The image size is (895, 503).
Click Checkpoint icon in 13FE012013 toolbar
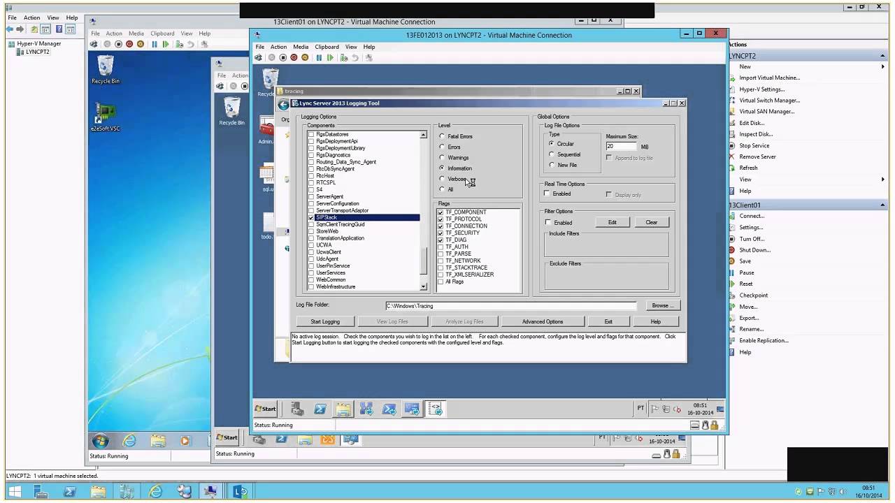(344, 58)
